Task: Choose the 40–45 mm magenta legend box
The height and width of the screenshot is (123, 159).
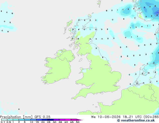Action: click(68, 120)
